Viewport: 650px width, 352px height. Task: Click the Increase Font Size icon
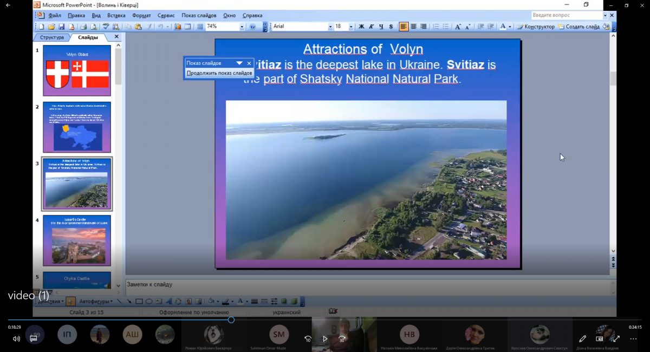pos(458,27)
